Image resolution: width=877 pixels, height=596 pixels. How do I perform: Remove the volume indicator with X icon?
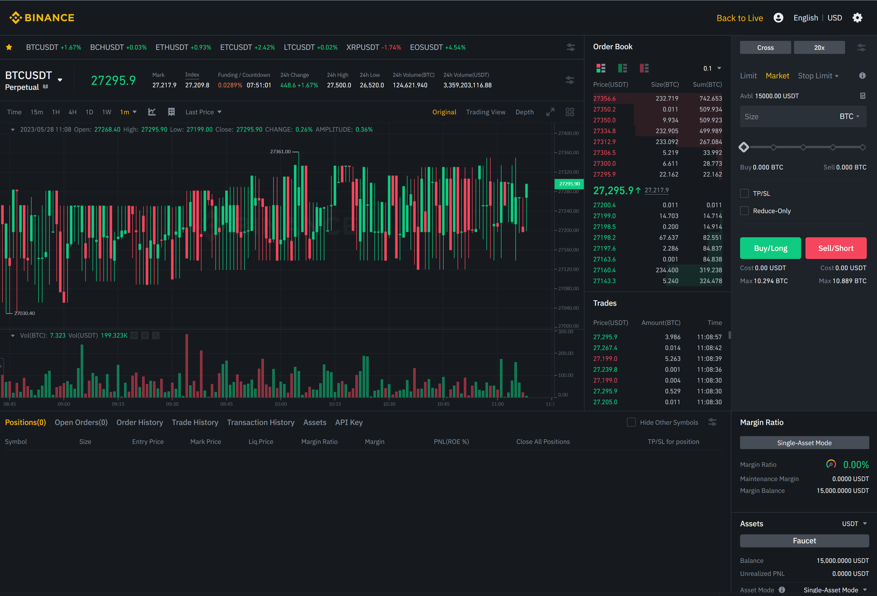(x=156, y=335)
